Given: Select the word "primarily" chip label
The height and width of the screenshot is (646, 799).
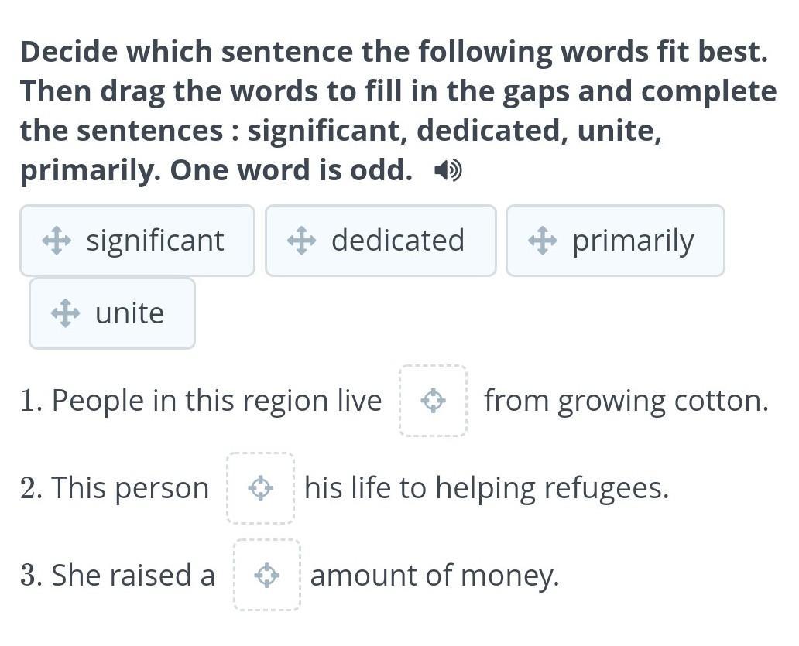Looking at the screenshot, I should pyautogui.click(x=633, y=241).
